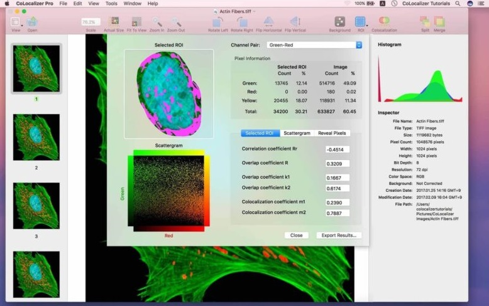This screenshot has height=306, width=489.
Task: Click the Colocalization toolbar icon
Action: pos(384,21)
